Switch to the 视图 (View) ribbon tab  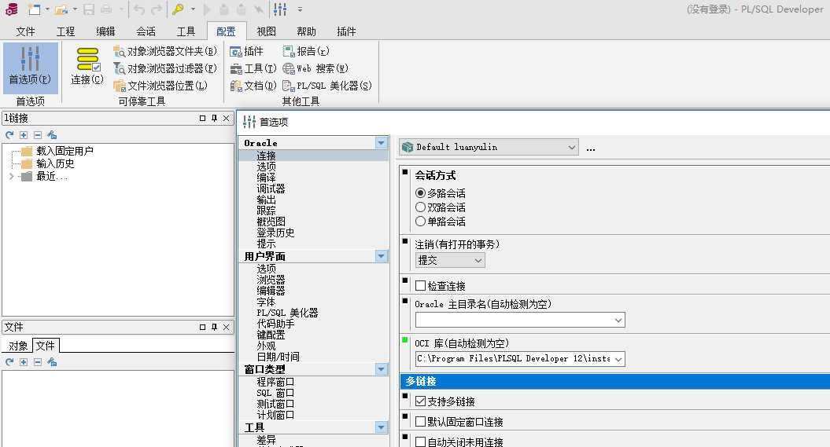[266, 31]
